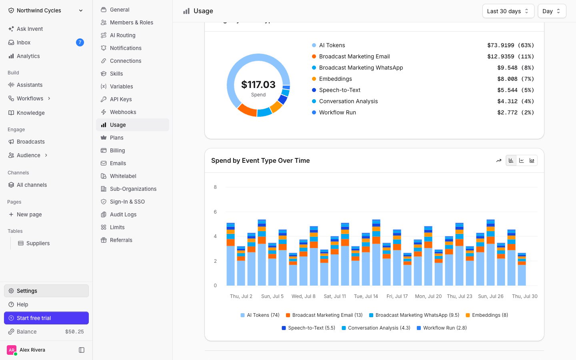Toggle Broadcast Marketing WhatsApp (9.5) legend series
Viewport: 576px width, 360px height.
click(414, 315)
